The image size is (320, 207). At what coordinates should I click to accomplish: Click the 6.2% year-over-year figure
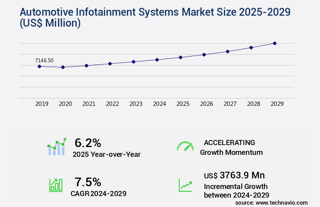[88, 143]
